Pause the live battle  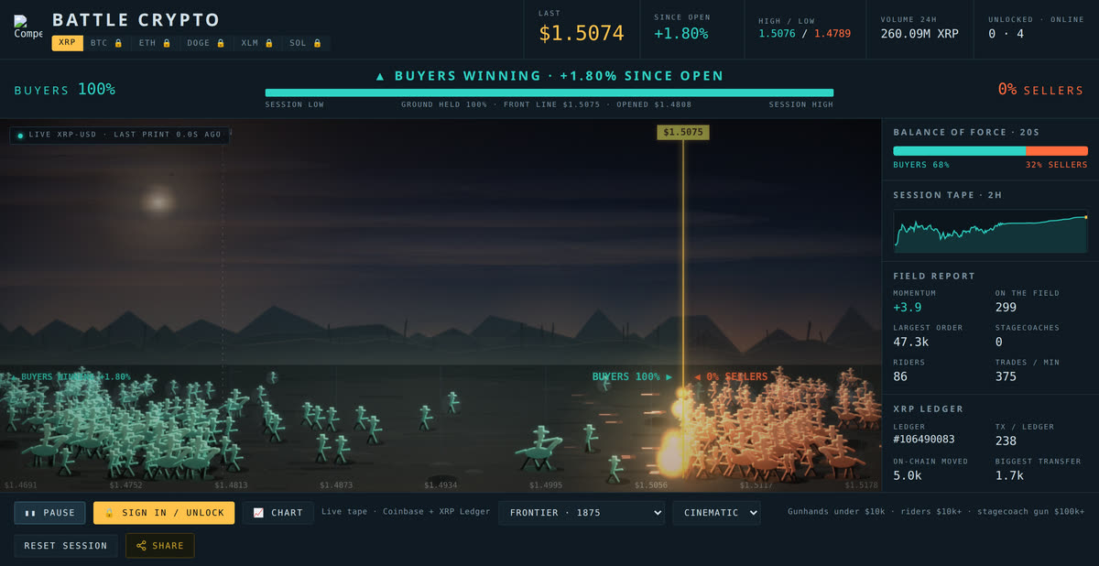pos(49,513)
